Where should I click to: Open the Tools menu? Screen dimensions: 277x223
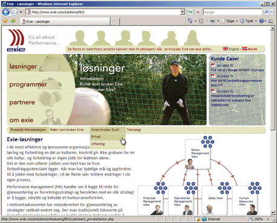[249, 21]
